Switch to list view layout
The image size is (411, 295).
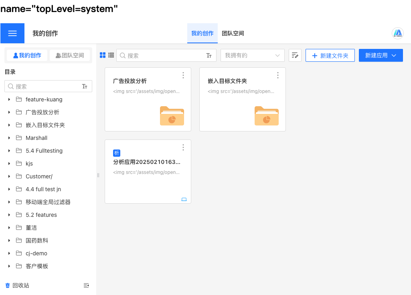[x=111, y=55]
